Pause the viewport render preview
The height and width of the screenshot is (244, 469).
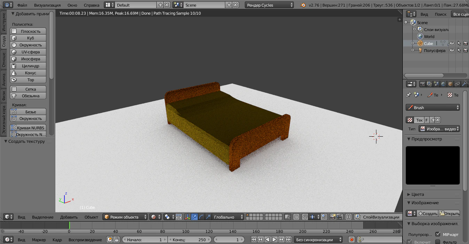click(x=349, y=217)
